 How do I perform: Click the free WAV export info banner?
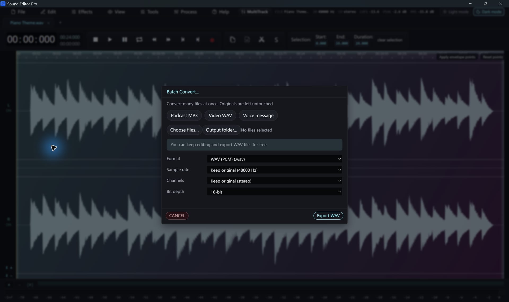coord(254,145)
